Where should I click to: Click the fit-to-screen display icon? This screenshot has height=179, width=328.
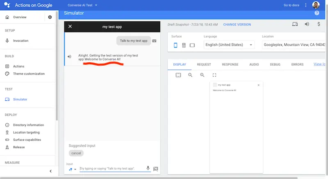178,75
